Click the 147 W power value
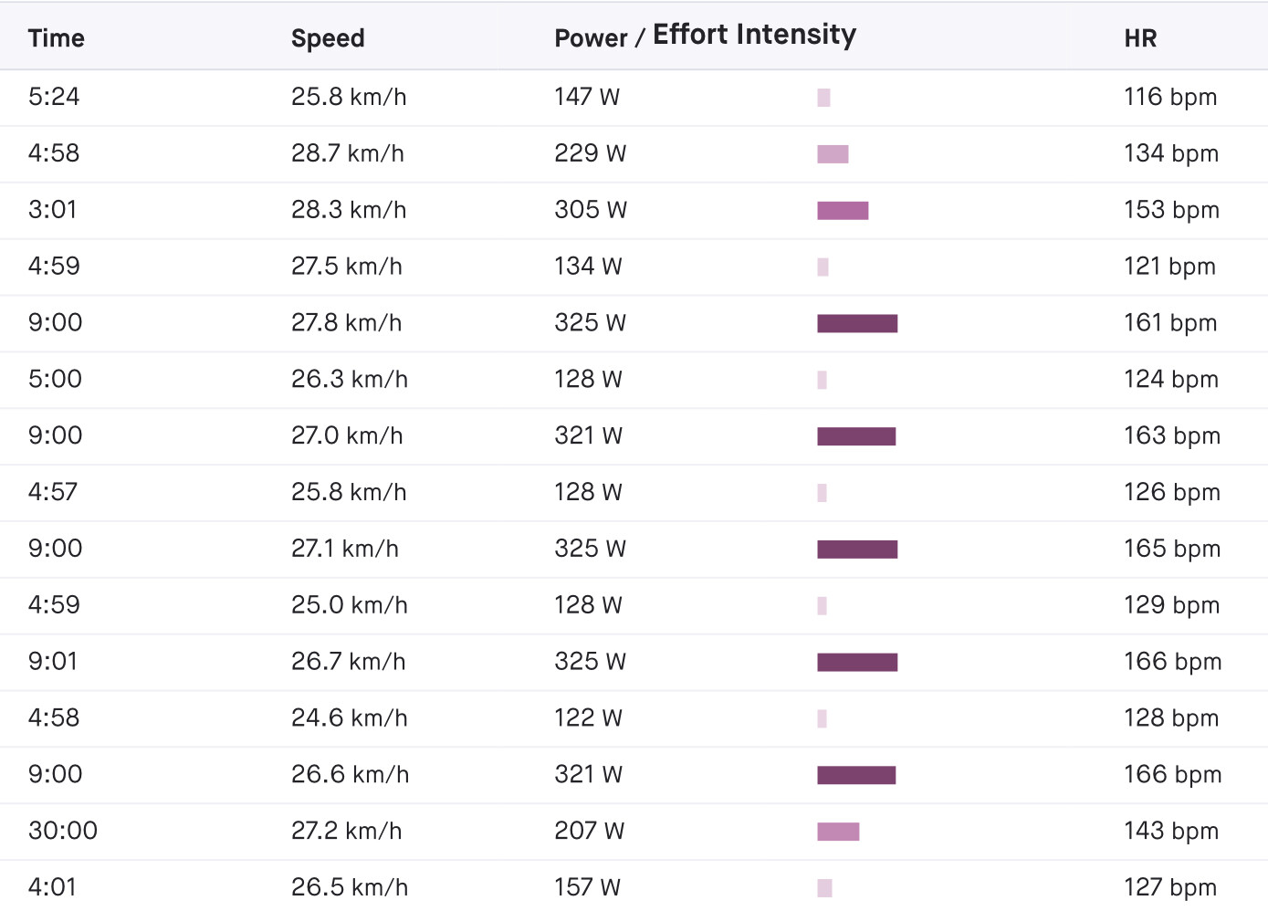 pos(587,97)
